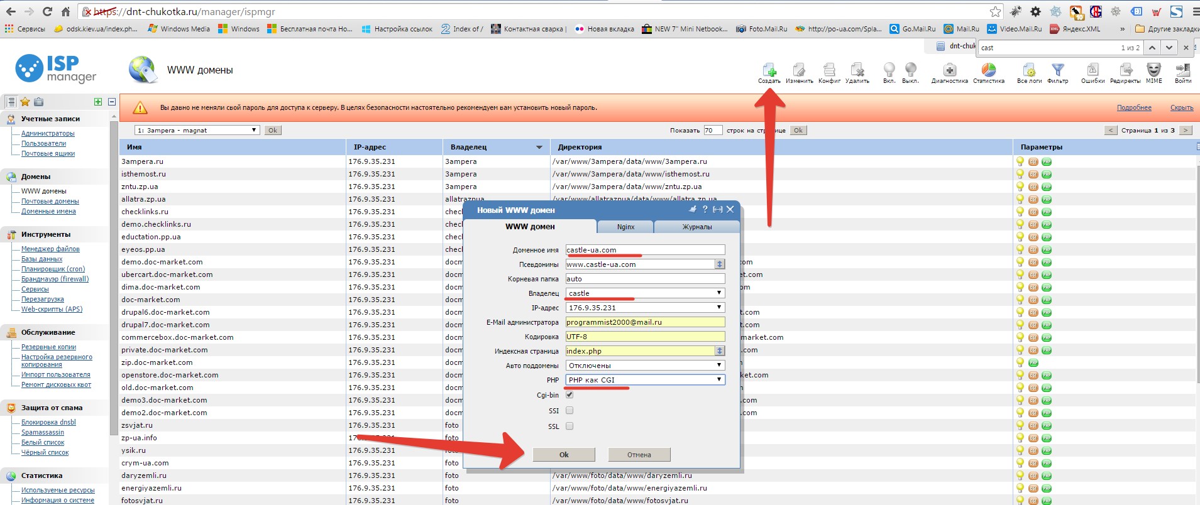The width and height of the screenshot is (1200, 505).
Task: Expand all sidebar sections with plus icon
Action: pyautogui.click(x=98, y=102)
